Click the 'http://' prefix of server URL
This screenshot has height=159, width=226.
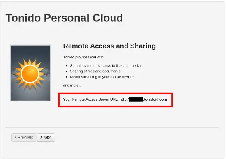pos(124,99)
